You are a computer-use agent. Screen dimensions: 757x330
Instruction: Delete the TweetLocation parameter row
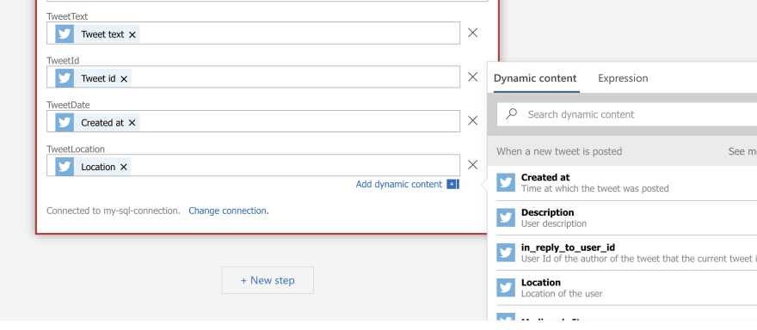[472, 165]
